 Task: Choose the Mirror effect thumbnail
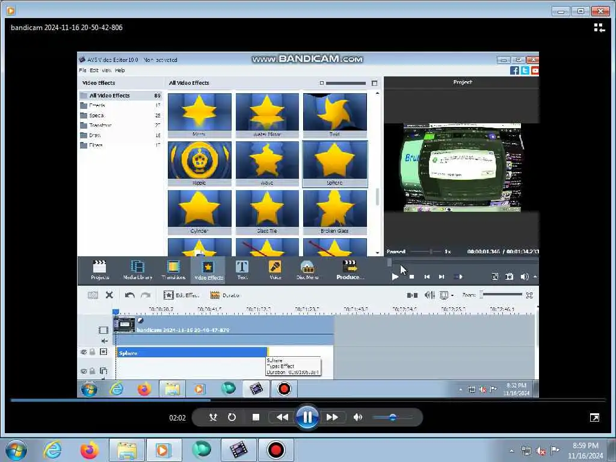[x=200, y=115]
